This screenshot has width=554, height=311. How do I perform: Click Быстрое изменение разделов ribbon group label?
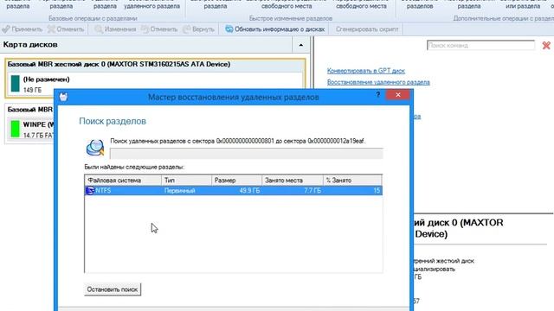pyautogui.click(x=291, y=18)
